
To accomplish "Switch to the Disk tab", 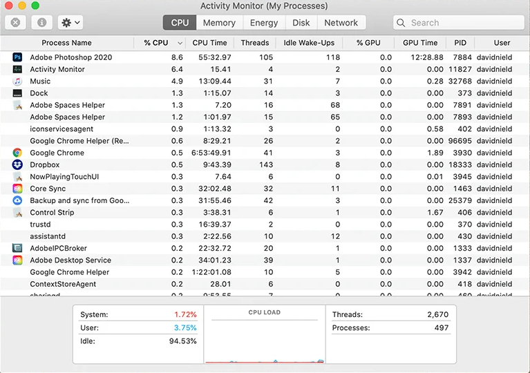I will [301, 23].
